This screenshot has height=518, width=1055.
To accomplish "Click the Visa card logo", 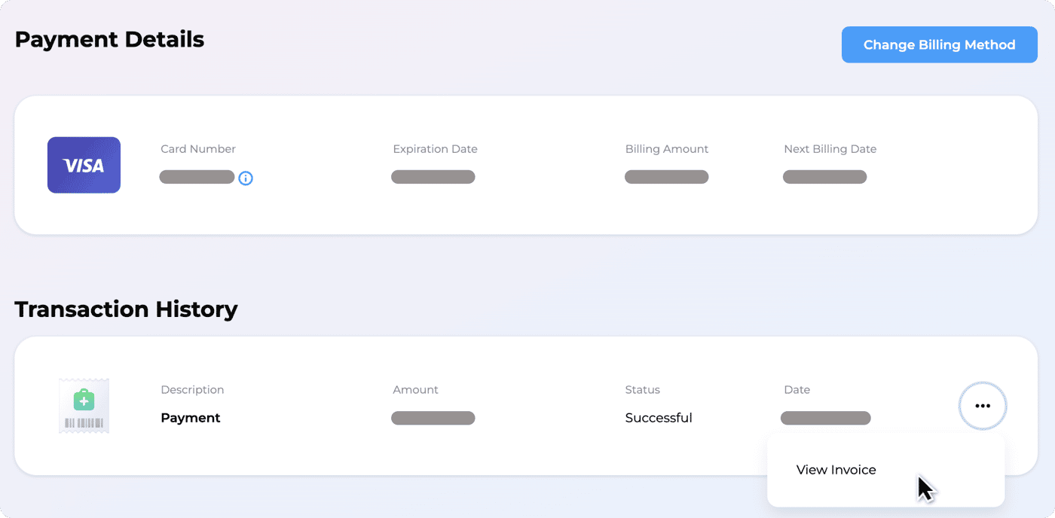I will pyautogui.click(x=84, y=165).
